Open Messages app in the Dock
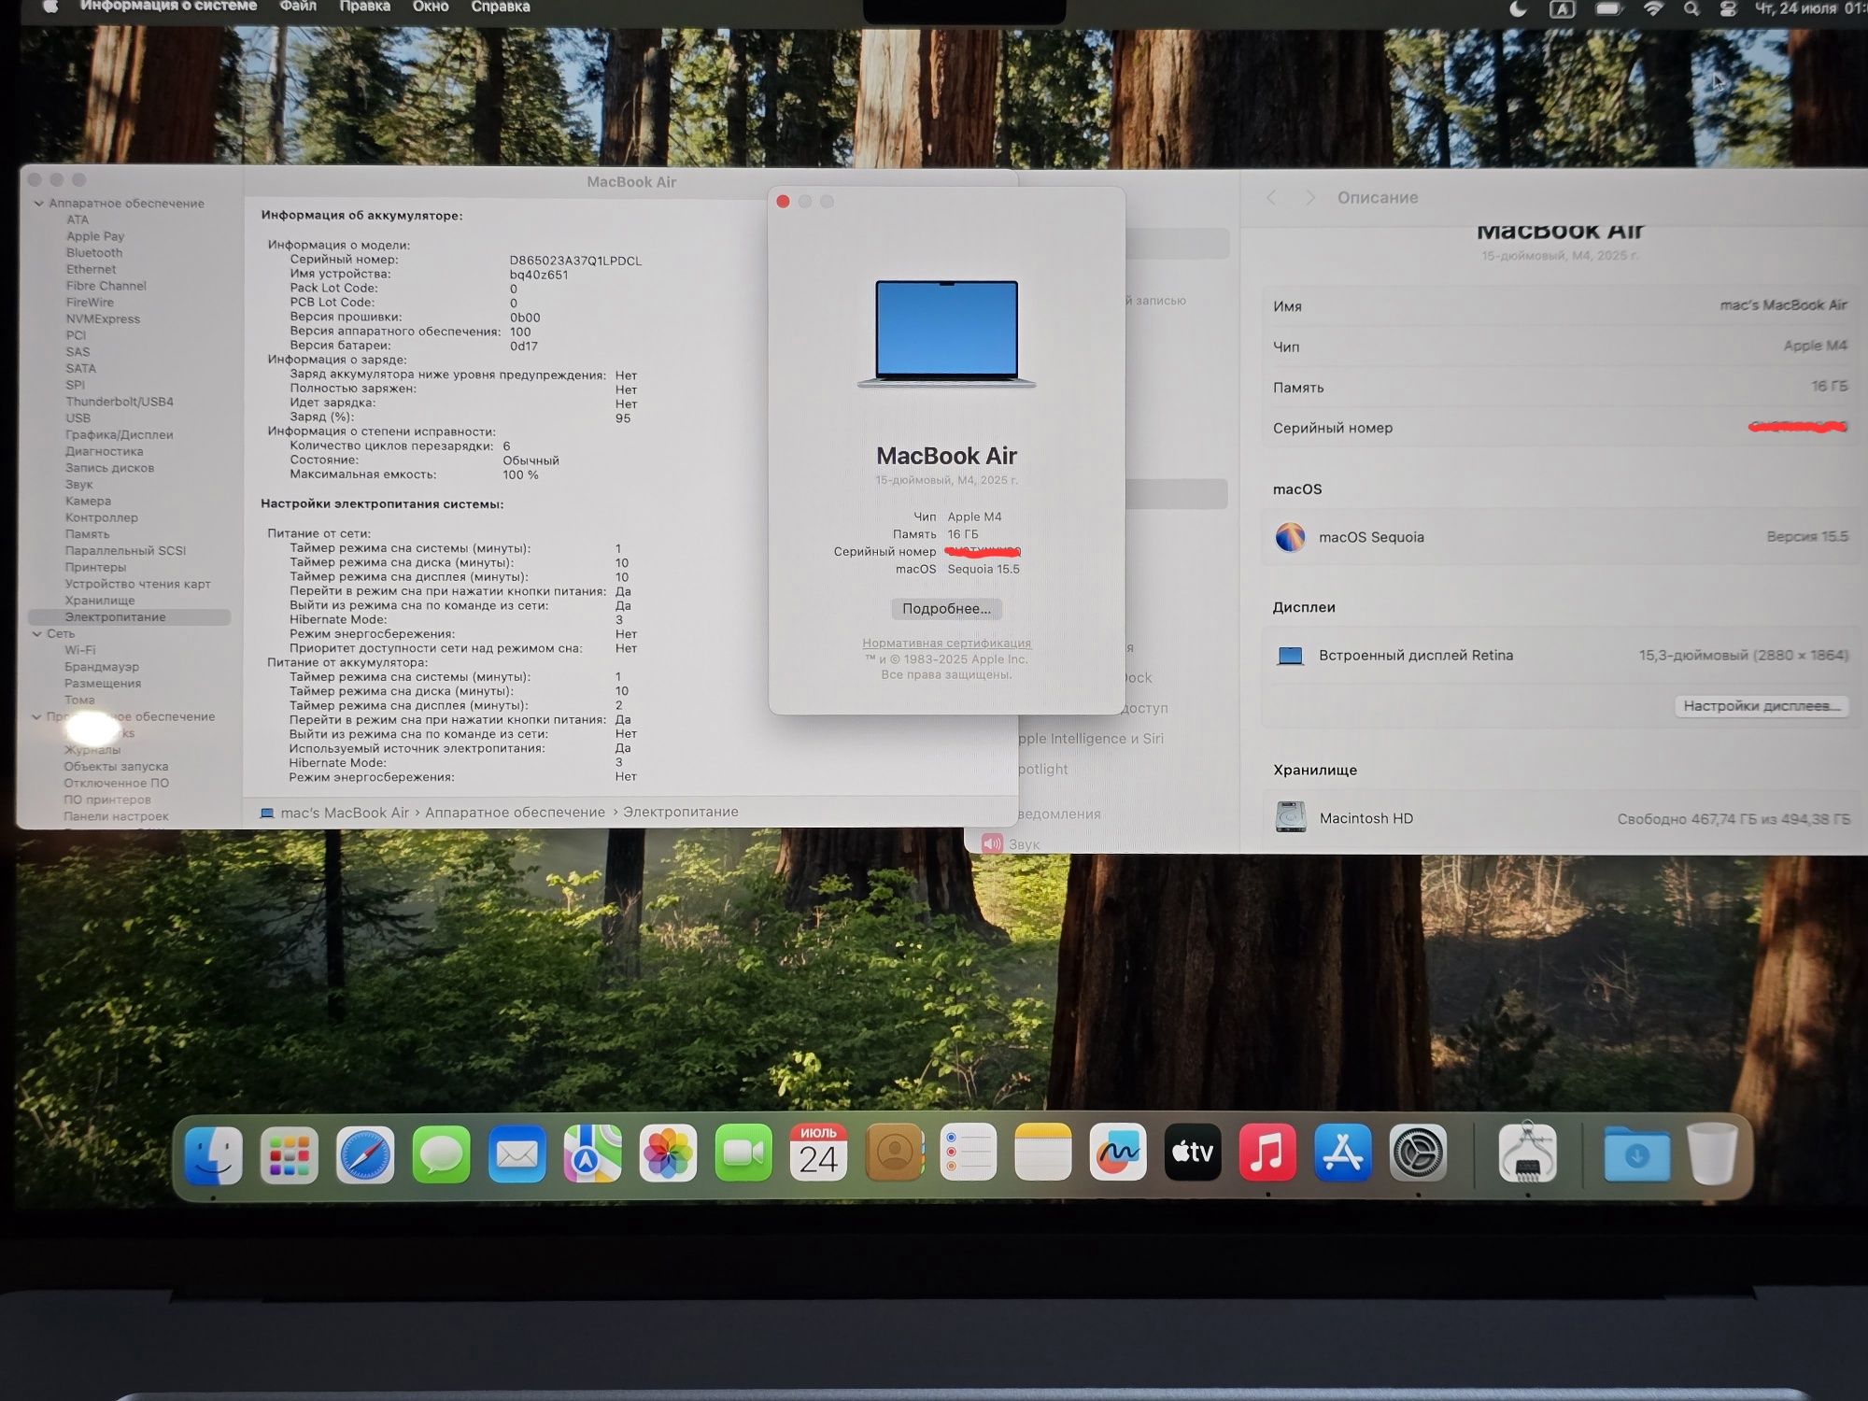The height and width of the screenshot is (1401, 1868). 441,1155
